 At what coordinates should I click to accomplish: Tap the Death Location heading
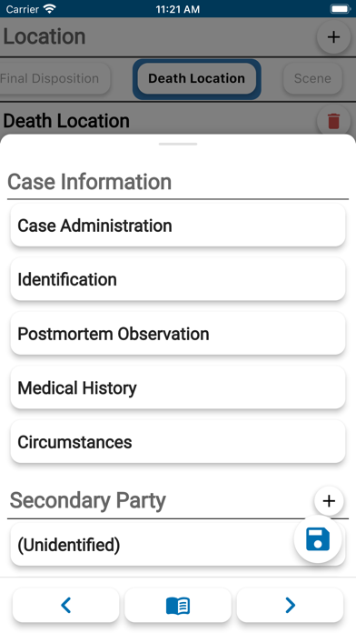coord(66,121)
